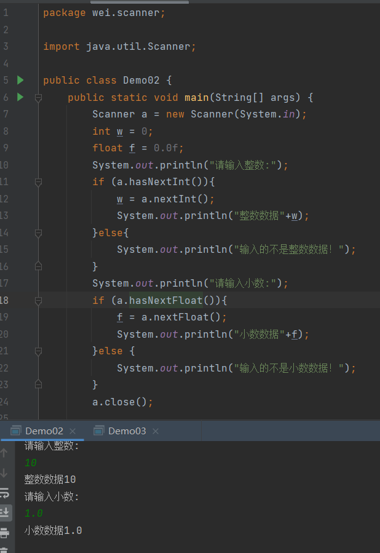The width and height of the screenshot is (380, 553).
Task: Click fold end marker on line 16
Action: [38, 266]
